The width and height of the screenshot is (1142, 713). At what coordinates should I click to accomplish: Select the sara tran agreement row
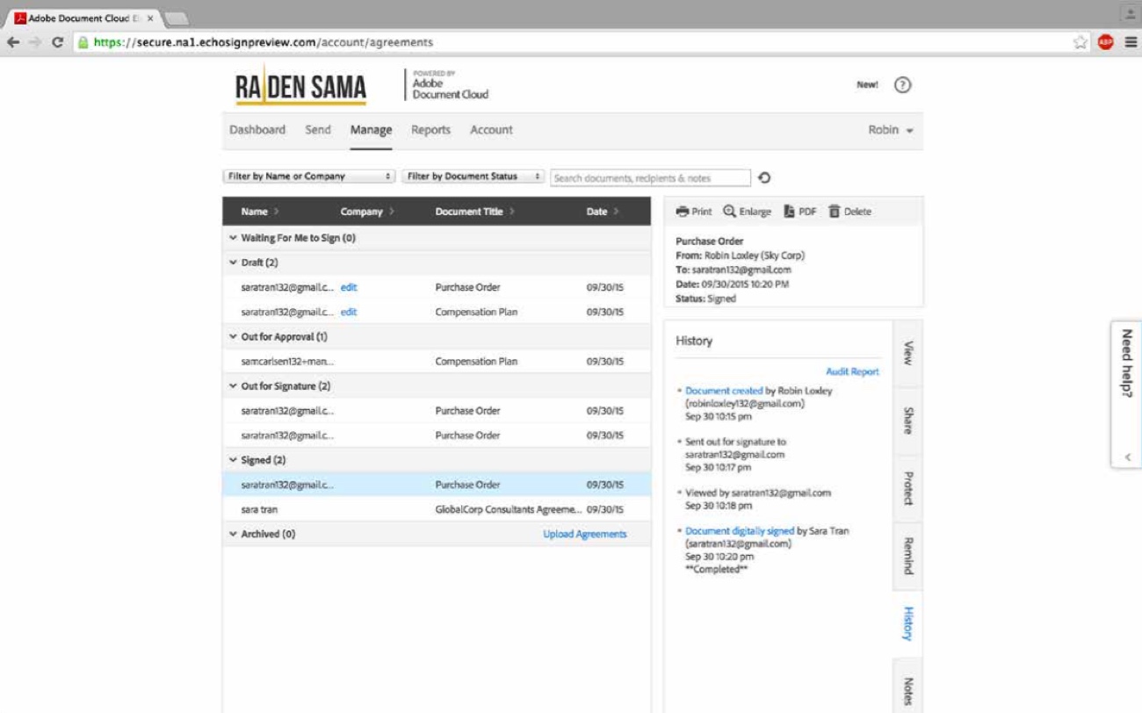(437, 509)
